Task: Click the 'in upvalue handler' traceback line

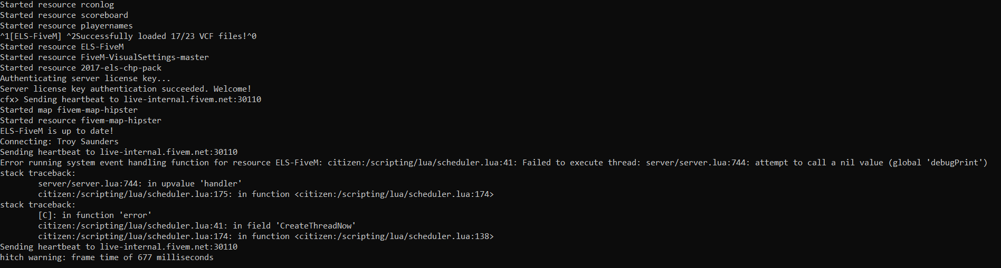Action: coord(140,184)
